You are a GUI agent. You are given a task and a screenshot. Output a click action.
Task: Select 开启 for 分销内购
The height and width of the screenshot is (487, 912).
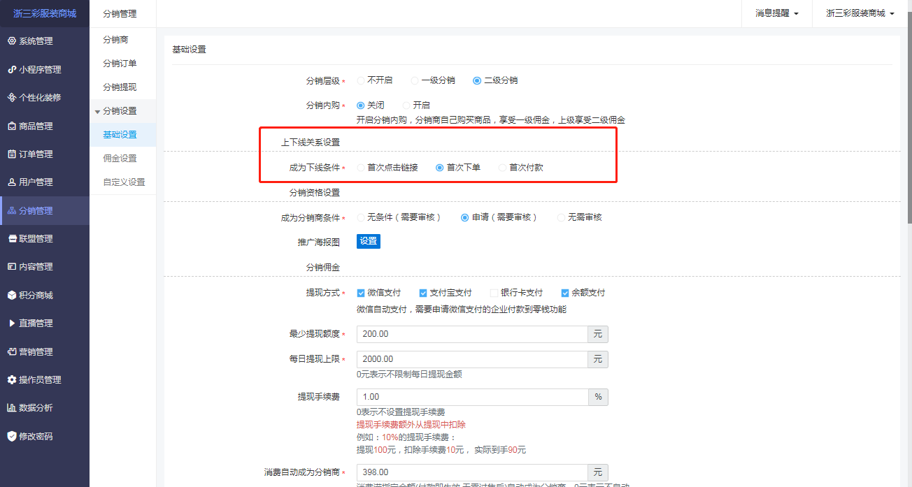coord(406,105)
